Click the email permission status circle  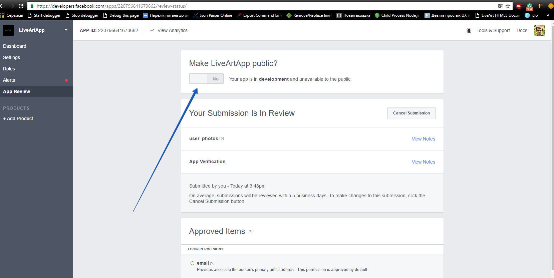(192, 263)
